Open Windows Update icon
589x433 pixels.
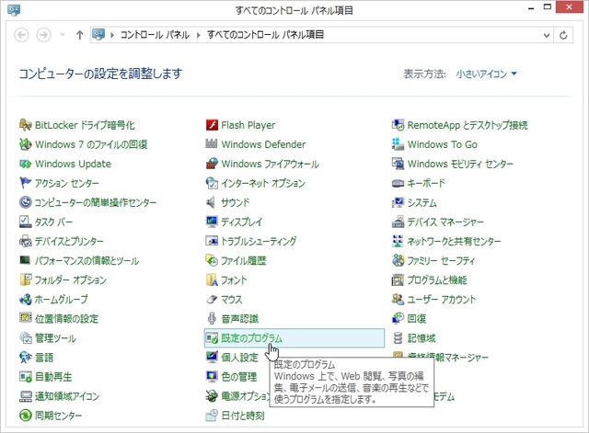[x=25, y=164]
